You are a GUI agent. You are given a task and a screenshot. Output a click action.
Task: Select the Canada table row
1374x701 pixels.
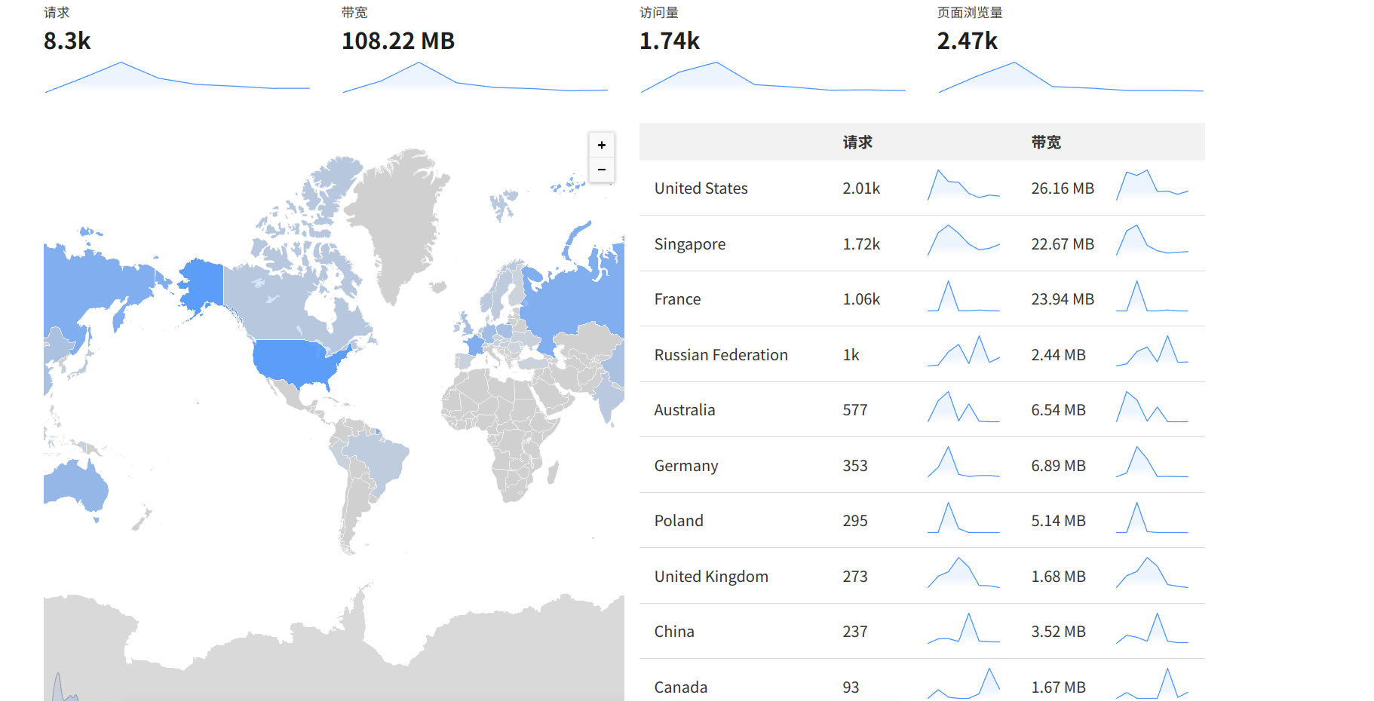tap(680, 687)
